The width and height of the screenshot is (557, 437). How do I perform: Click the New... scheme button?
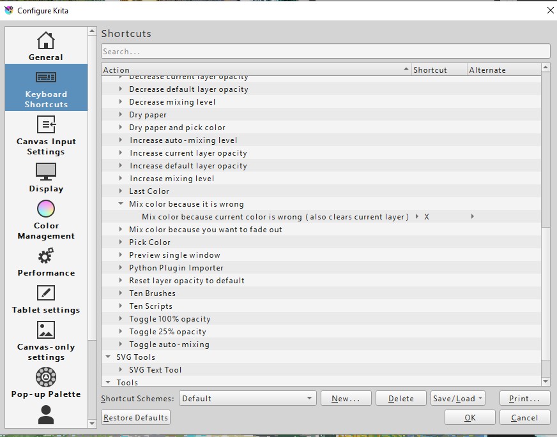click(x=346, y=398)
